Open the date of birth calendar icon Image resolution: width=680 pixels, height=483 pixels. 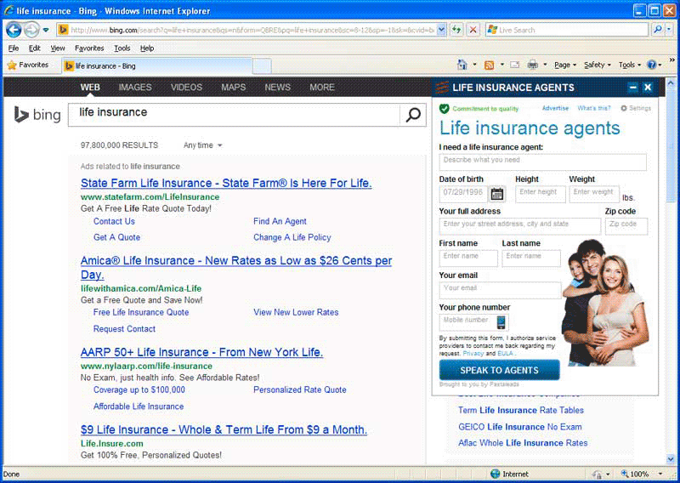(497, 194)
